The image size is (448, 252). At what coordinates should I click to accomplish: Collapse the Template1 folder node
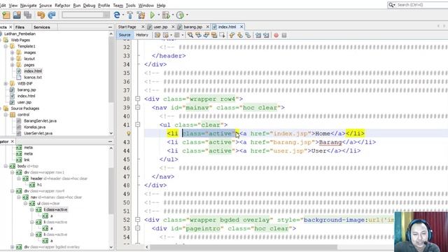click(x=6, y=46)
